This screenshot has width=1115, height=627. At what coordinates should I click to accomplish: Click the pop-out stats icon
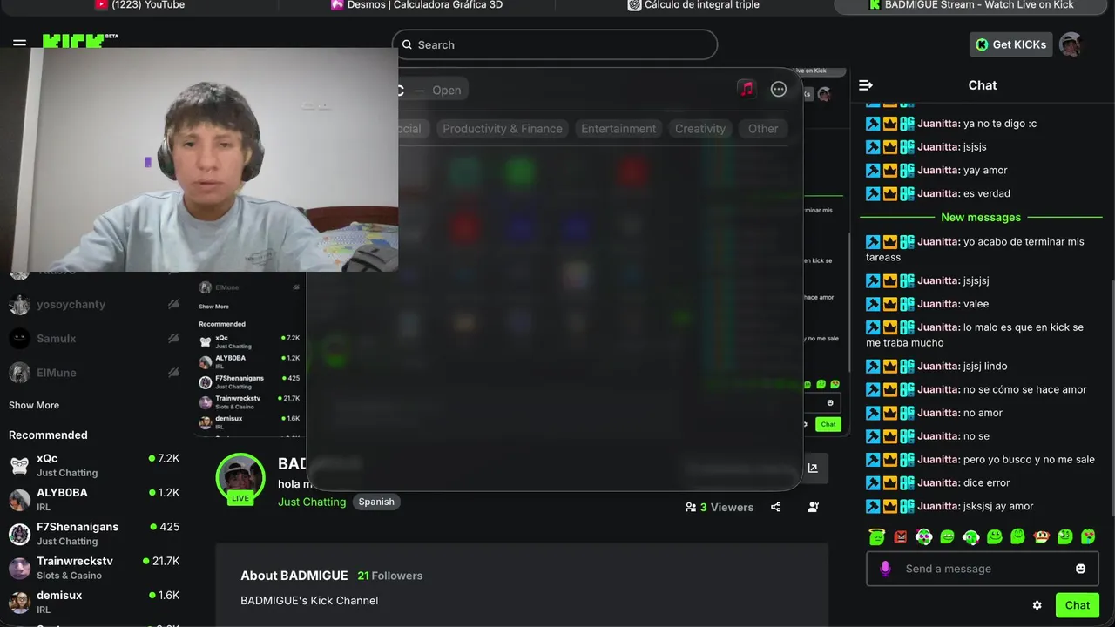tap(813, 469)
